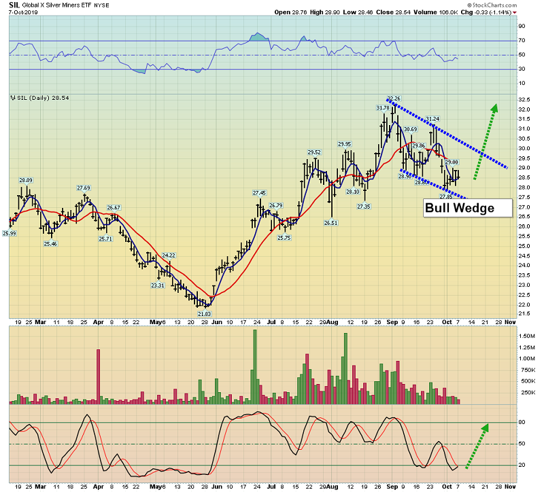Click the 70 tick on RSI axis

tap(522, 40)
